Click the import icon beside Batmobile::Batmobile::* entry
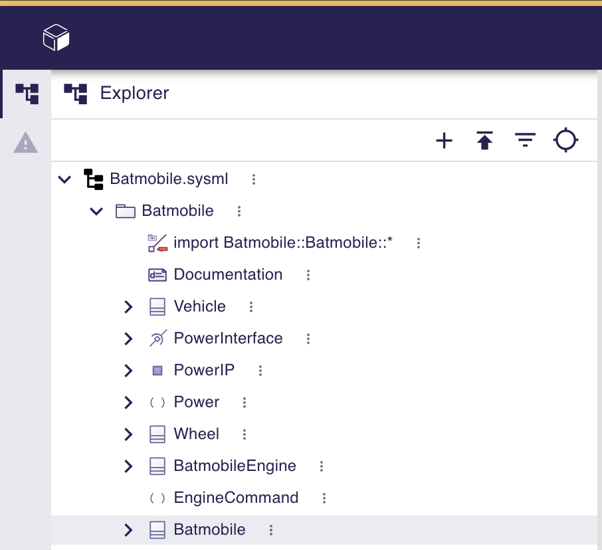602x550 pixels. tap(157, 242)
